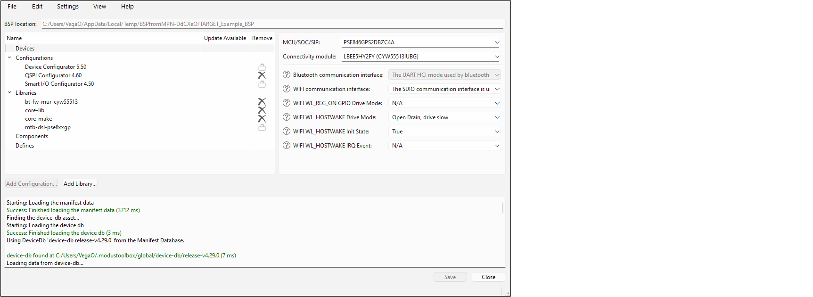The image size is (813, 297).
Task: Expand WL_HOSTWAKE Init State dropdown
Action: [497, 132]
